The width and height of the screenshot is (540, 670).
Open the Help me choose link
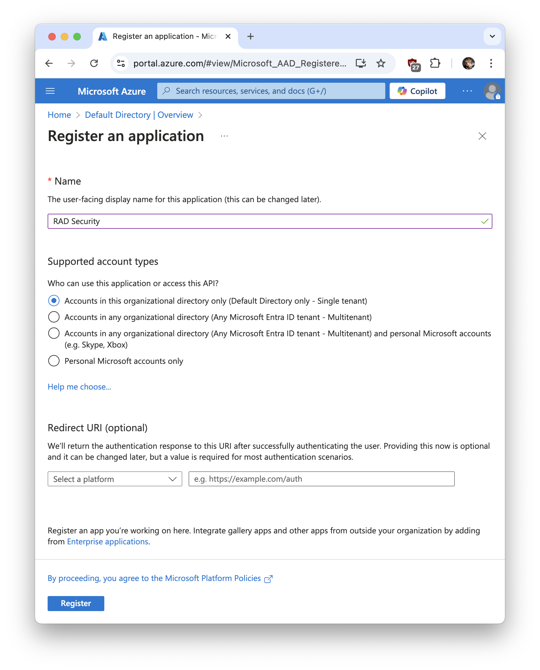pos(79,387)
